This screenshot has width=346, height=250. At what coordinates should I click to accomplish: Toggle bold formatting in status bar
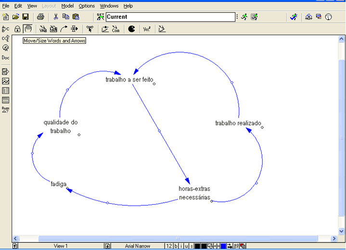(x=176, y=246)
